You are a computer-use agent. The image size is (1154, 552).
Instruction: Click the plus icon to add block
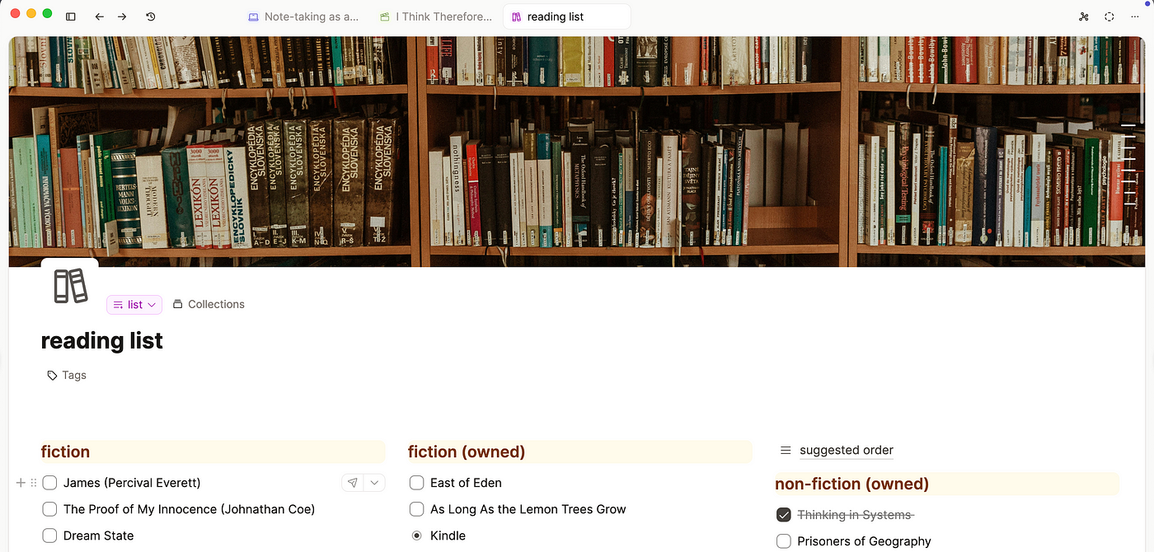(x=21, y=483)
